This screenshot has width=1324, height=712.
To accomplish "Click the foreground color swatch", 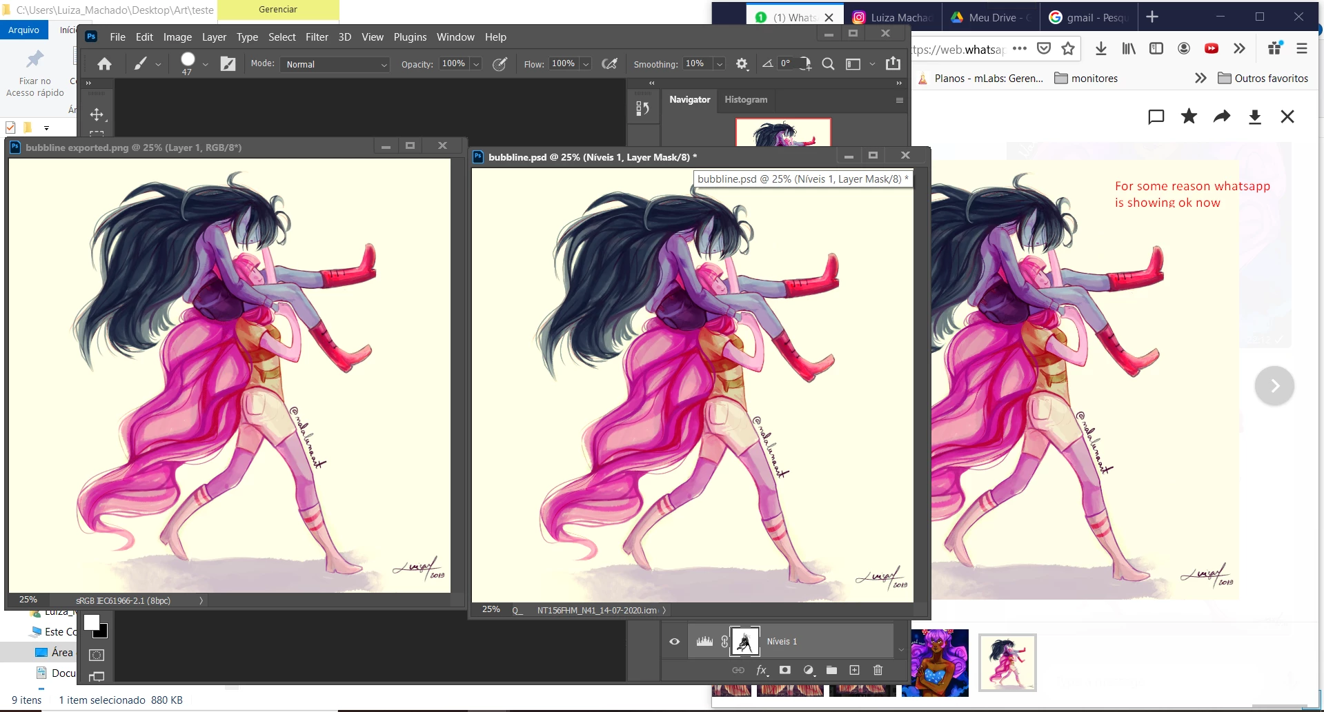I will coord(92,623).
